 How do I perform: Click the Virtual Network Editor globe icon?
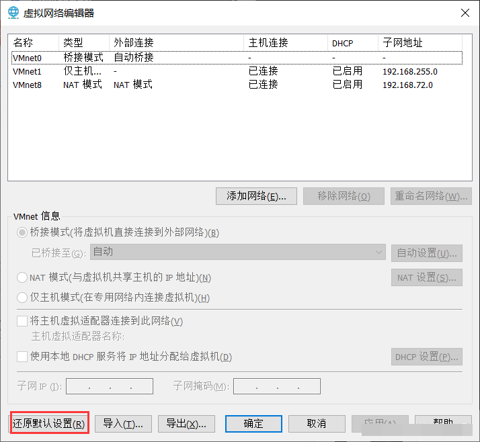tap(13, 13)
